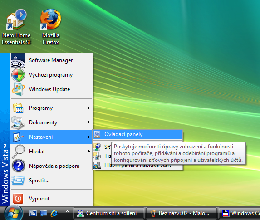
Task: Click the Windows Start orb
Action: tap(14, 213)
